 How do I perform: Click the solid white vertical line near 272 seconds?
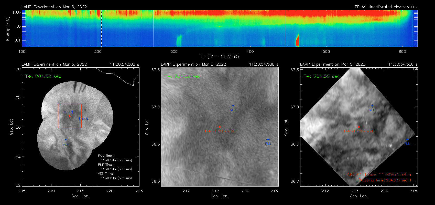click(153, 28)
